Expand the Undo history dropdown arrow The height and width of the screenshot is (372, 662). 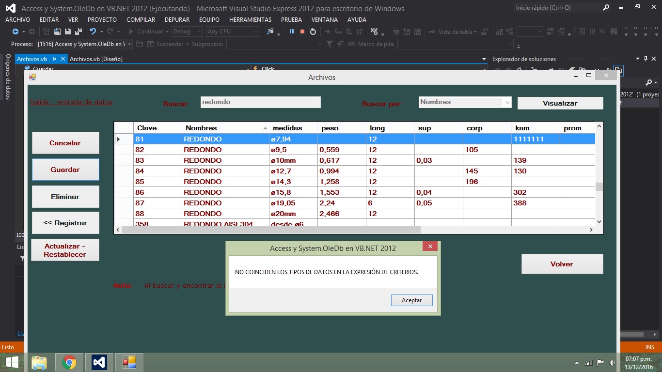pyautogui.click(x=101, y=32)
